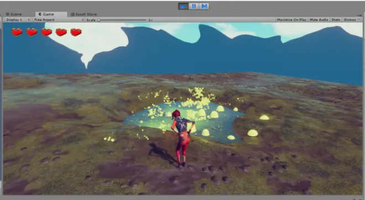Click the Step frame button

[x=204, y=6]
